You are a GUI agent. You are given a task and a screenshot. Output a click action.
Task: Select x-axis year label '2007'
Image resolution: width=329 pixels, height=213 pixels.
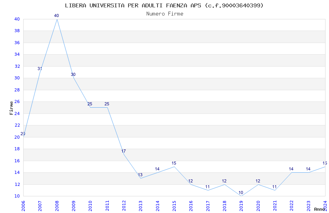(40, 206)
